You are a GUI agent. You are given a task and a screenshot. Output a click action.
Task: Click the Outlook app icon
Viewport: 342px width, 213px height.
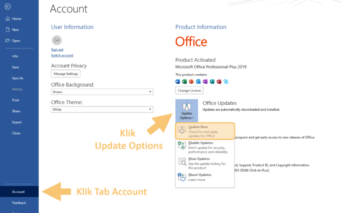coord(198,81)
